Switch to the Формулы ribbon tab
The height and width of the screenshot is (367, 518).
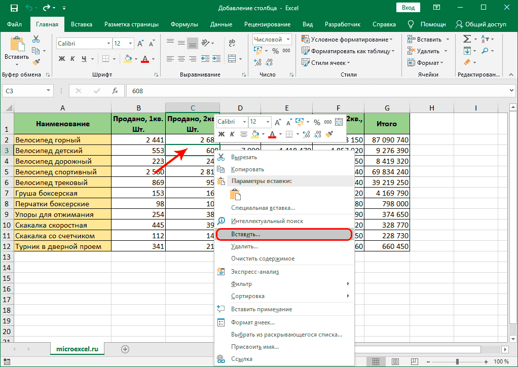click(x=184, y=24)
